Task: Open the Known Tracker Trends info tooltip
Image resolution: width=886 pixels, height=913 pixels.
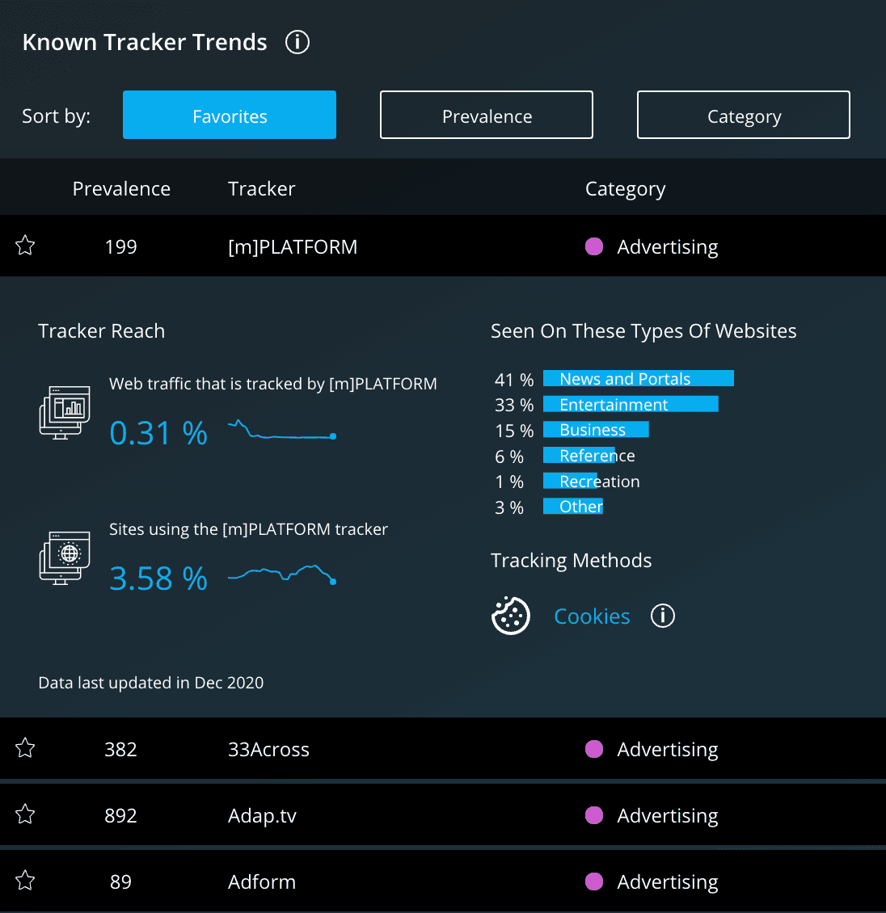Action: click(297, 42)
